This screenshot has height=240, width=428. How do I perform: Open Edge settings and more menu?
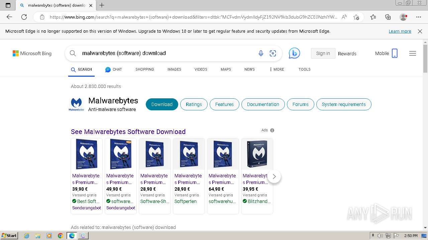point(419,17)
